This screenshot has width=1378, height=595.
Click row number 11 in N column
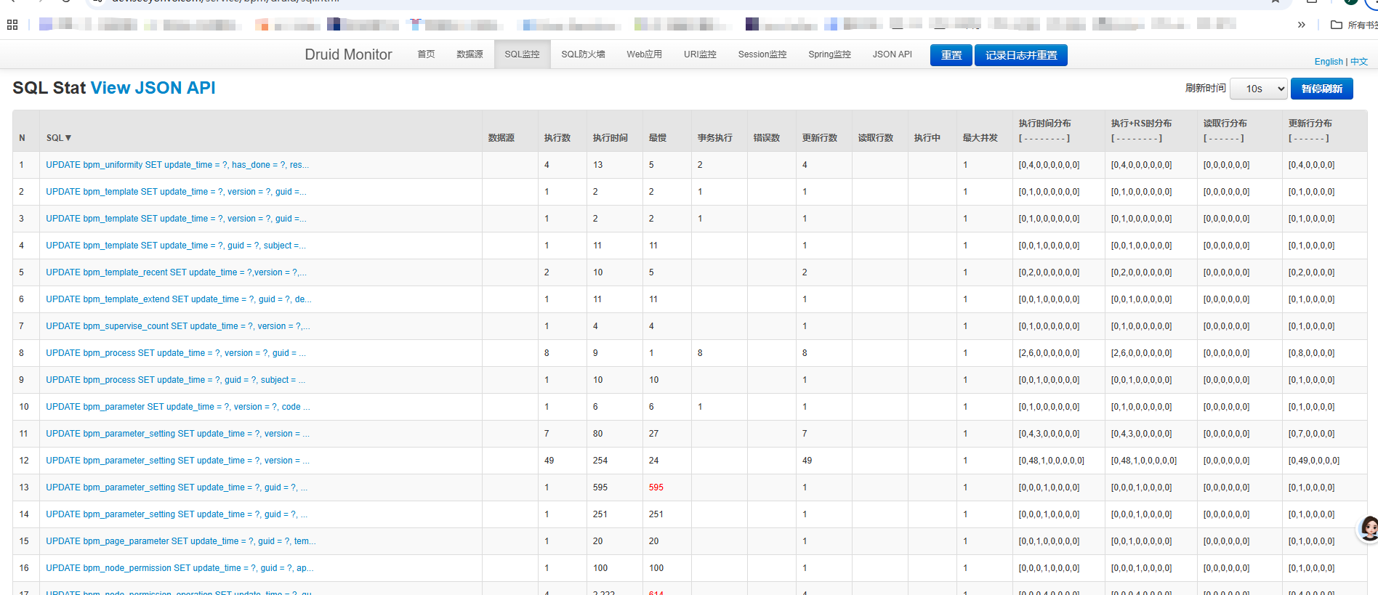(x=23, y=434)
